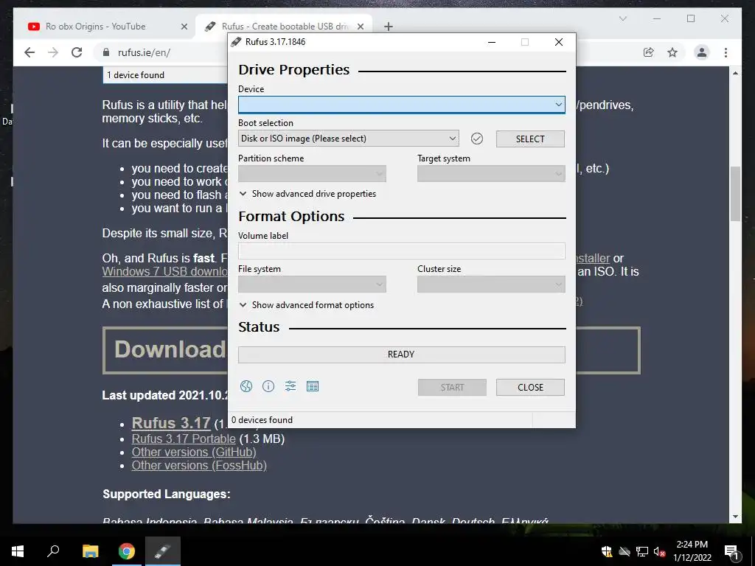
Task: Open the Windows Start menu
Action: pos(18,551)
